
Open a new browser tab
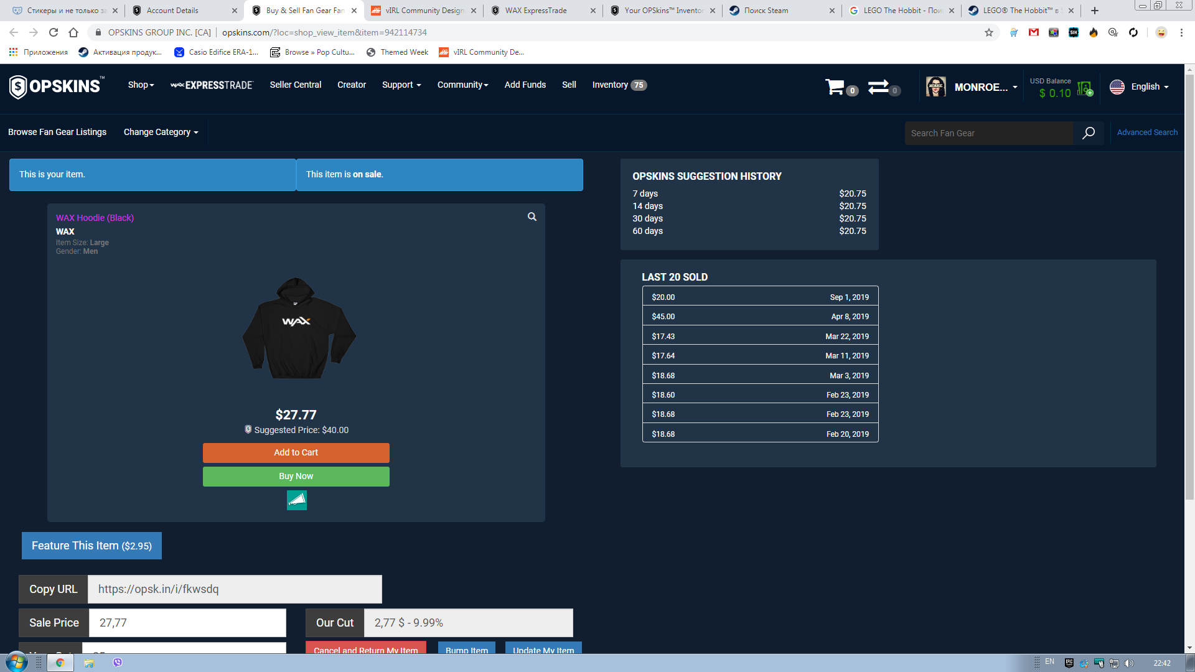(1095, 11)
